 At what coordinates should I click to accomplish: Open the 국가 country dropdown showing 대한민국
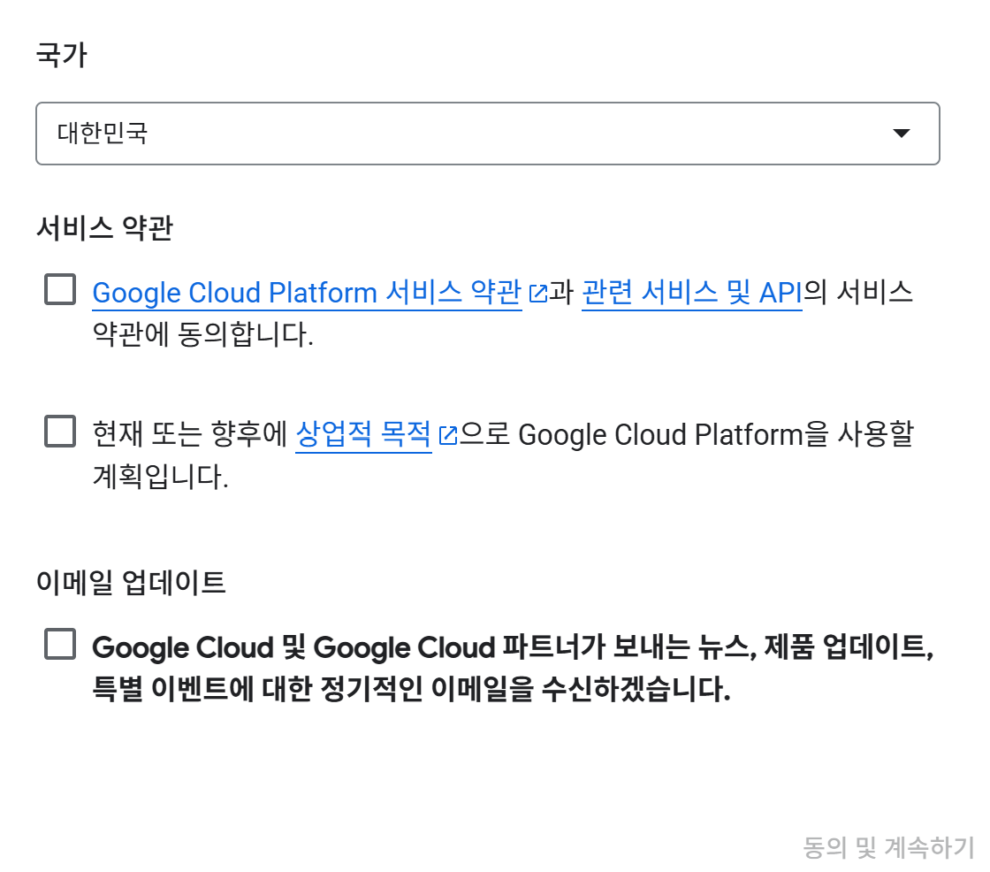(487, 134)
